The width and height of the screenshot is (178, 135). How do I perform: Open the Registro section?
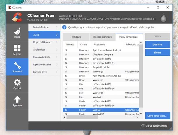(17, 50)
